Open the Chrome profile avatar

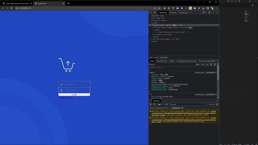212,8
